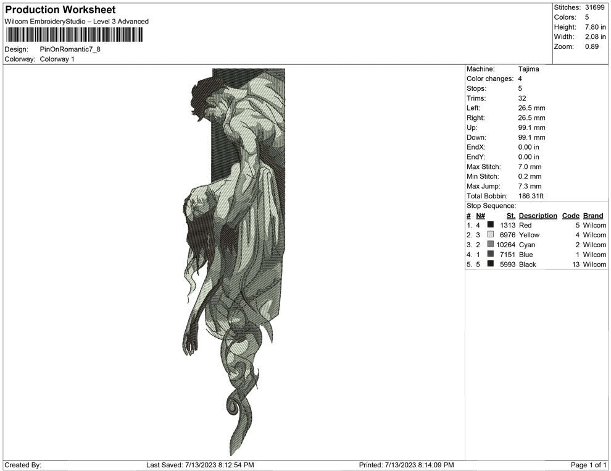This screenshot has height=471, width=611.
Task: Click the stitch count '1313' for Red
Action: click(508, 225)
